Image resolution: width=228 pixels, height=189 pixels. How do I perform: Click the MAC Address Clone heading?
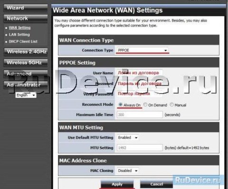(x=83, y=161)
